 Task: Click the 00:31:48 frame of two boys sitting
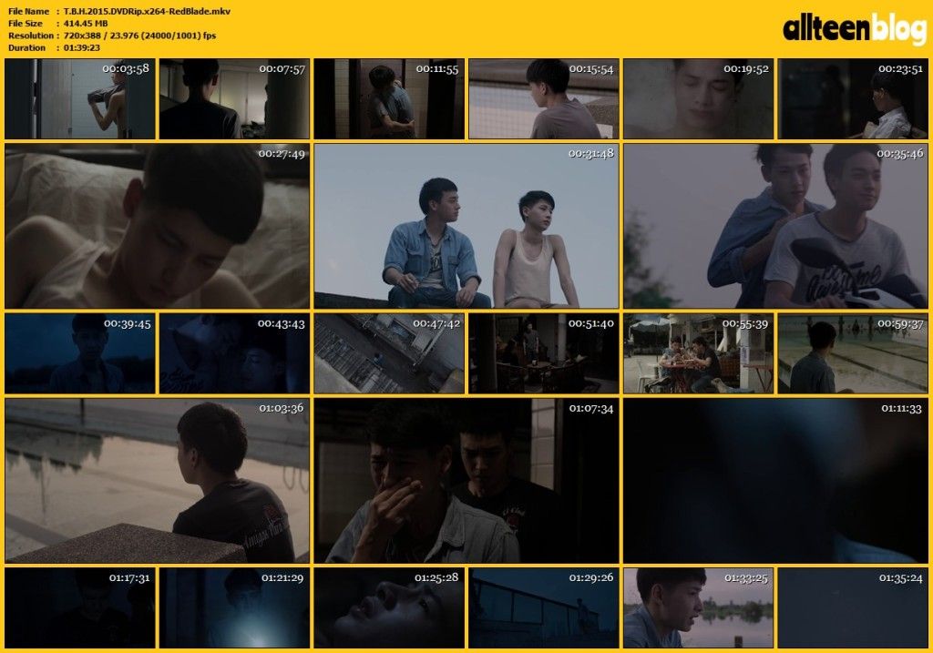pos(466,226)
